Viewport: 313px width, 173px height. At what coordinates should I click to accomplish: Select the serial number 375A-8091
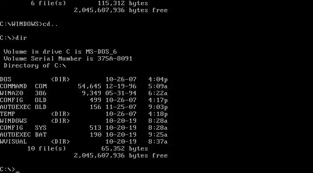pyautogui.click(x=115, y=58)
